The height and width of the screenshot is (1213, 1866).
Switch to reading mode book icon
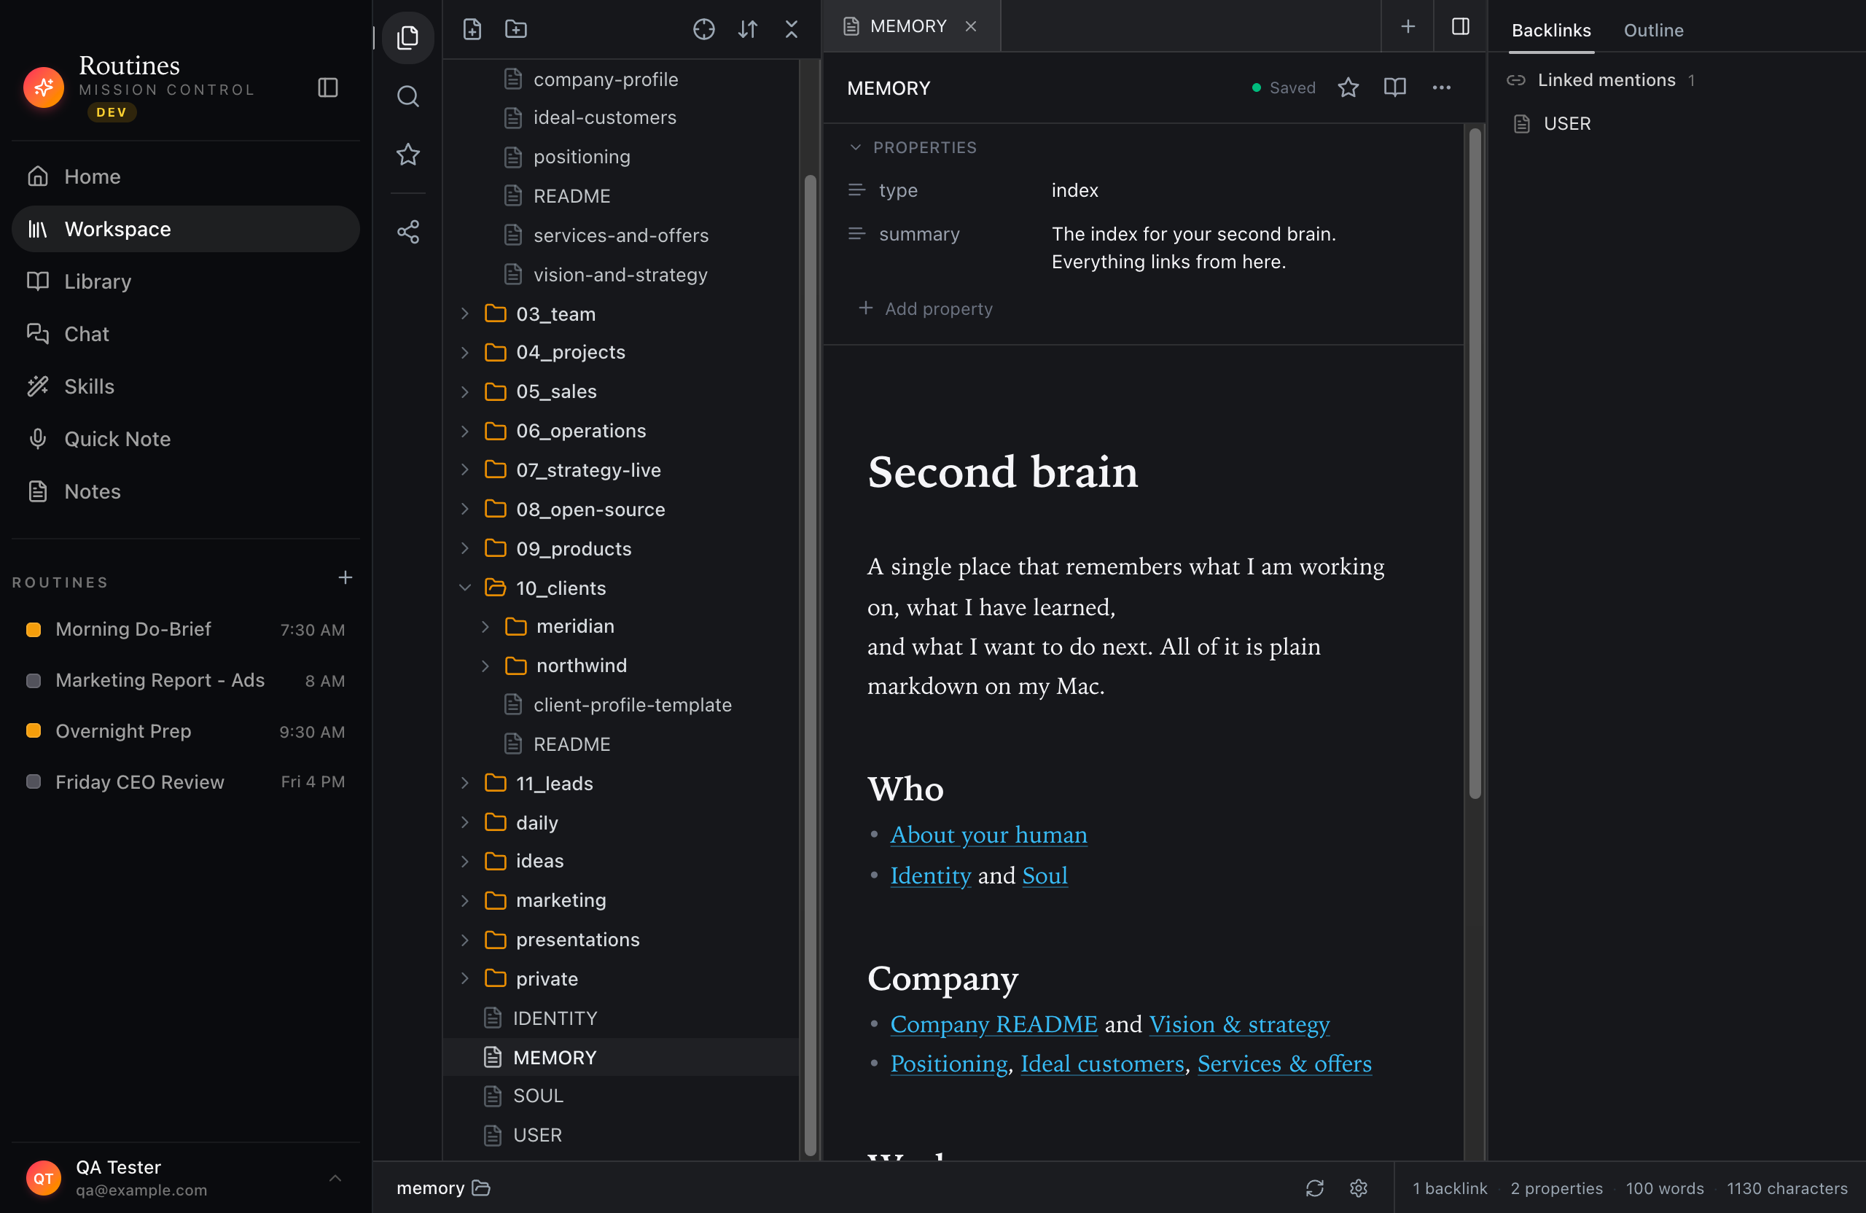[1395, 87]
